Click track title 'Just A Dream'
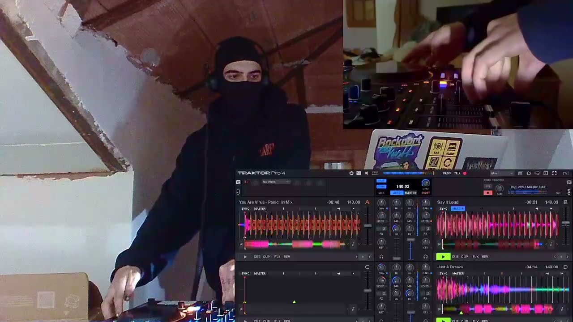This screenshot has width=573, height=322. 450,267
